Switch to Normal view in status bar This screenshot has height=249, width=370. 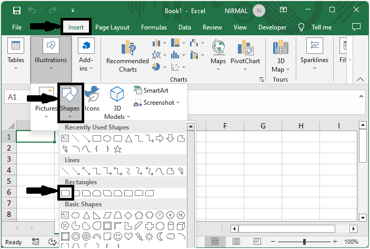pyautogui.click(x=215, y=242)
